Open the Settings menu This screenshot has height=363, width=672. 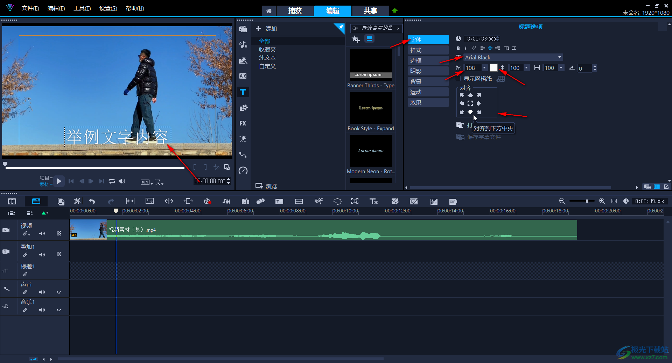click(x=108, y=8)
